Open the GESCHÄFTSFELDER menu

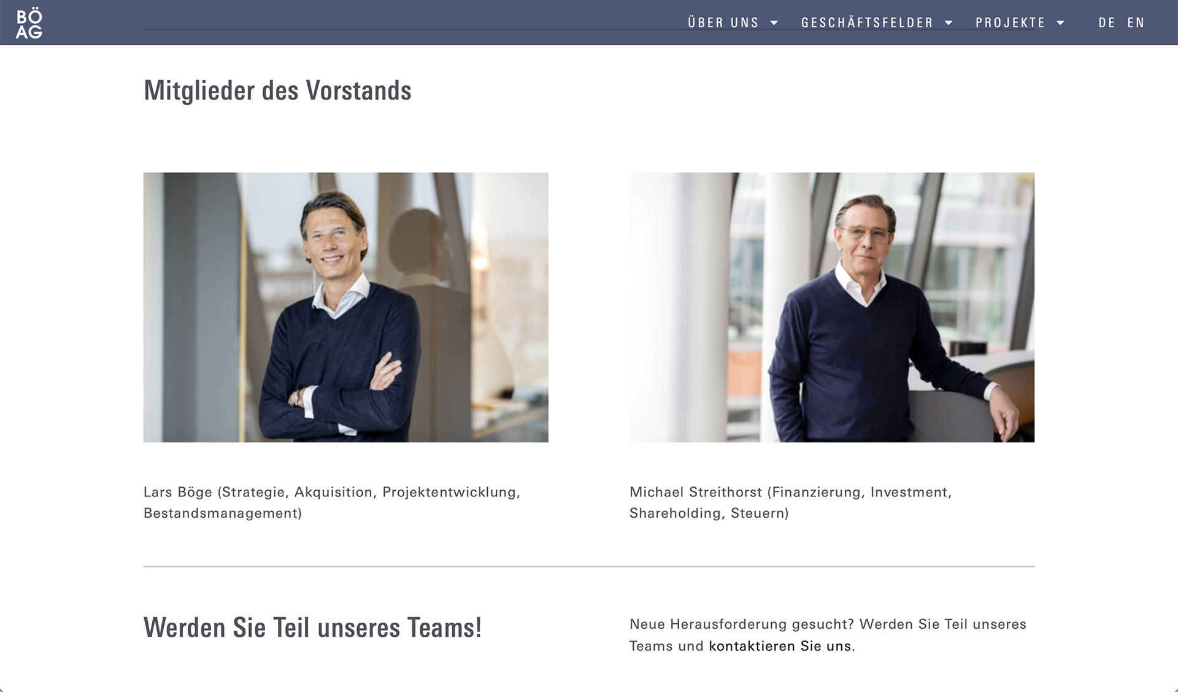pyautogui.click(x=867, y=23)
